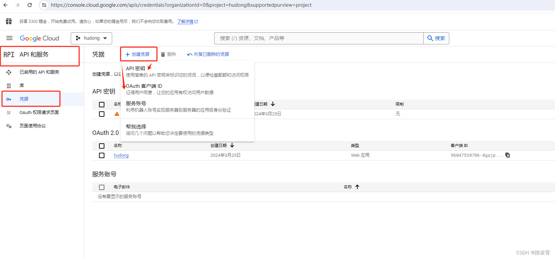Click the Web 应用 type cell
Viewport: 555px width, 258px height.
point(360,155)
